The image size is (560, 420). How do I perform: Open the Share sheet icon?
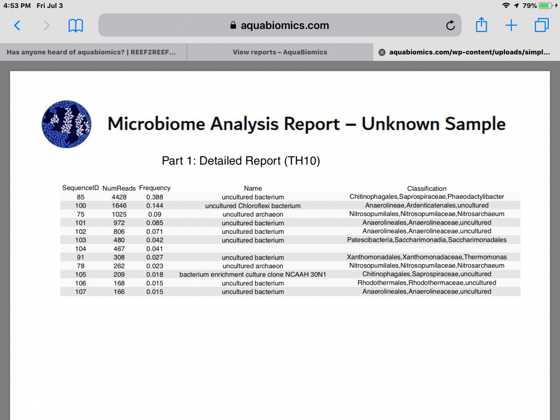tap(481, 25)
